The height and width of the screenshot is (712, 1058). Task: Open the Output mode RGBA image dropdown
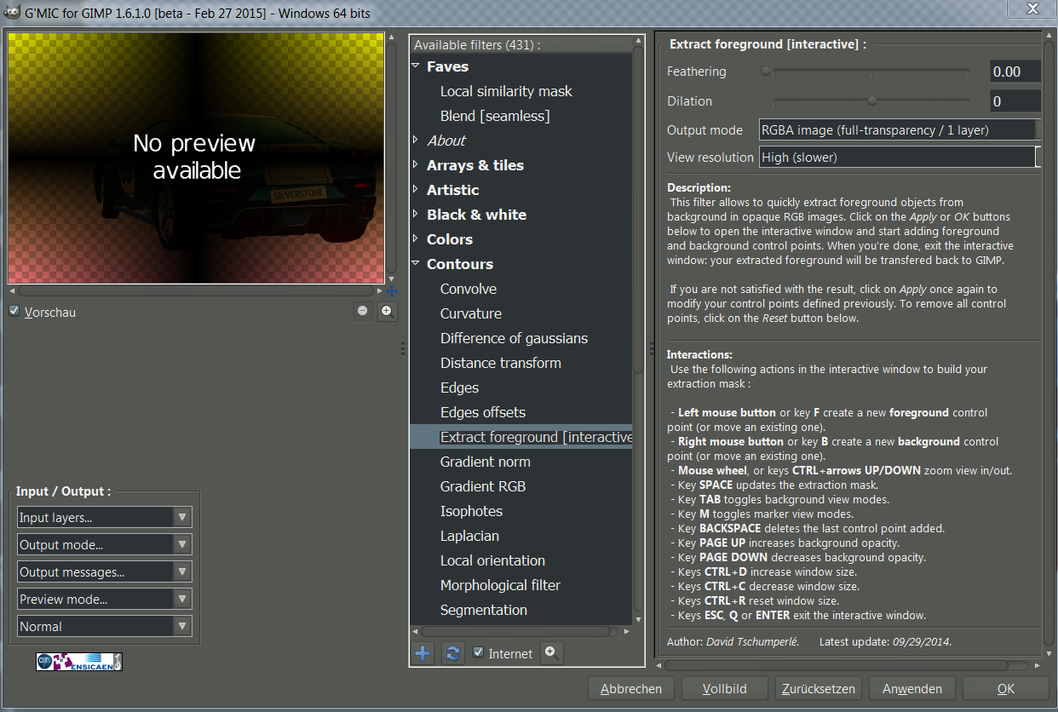[x=899, y=130]
